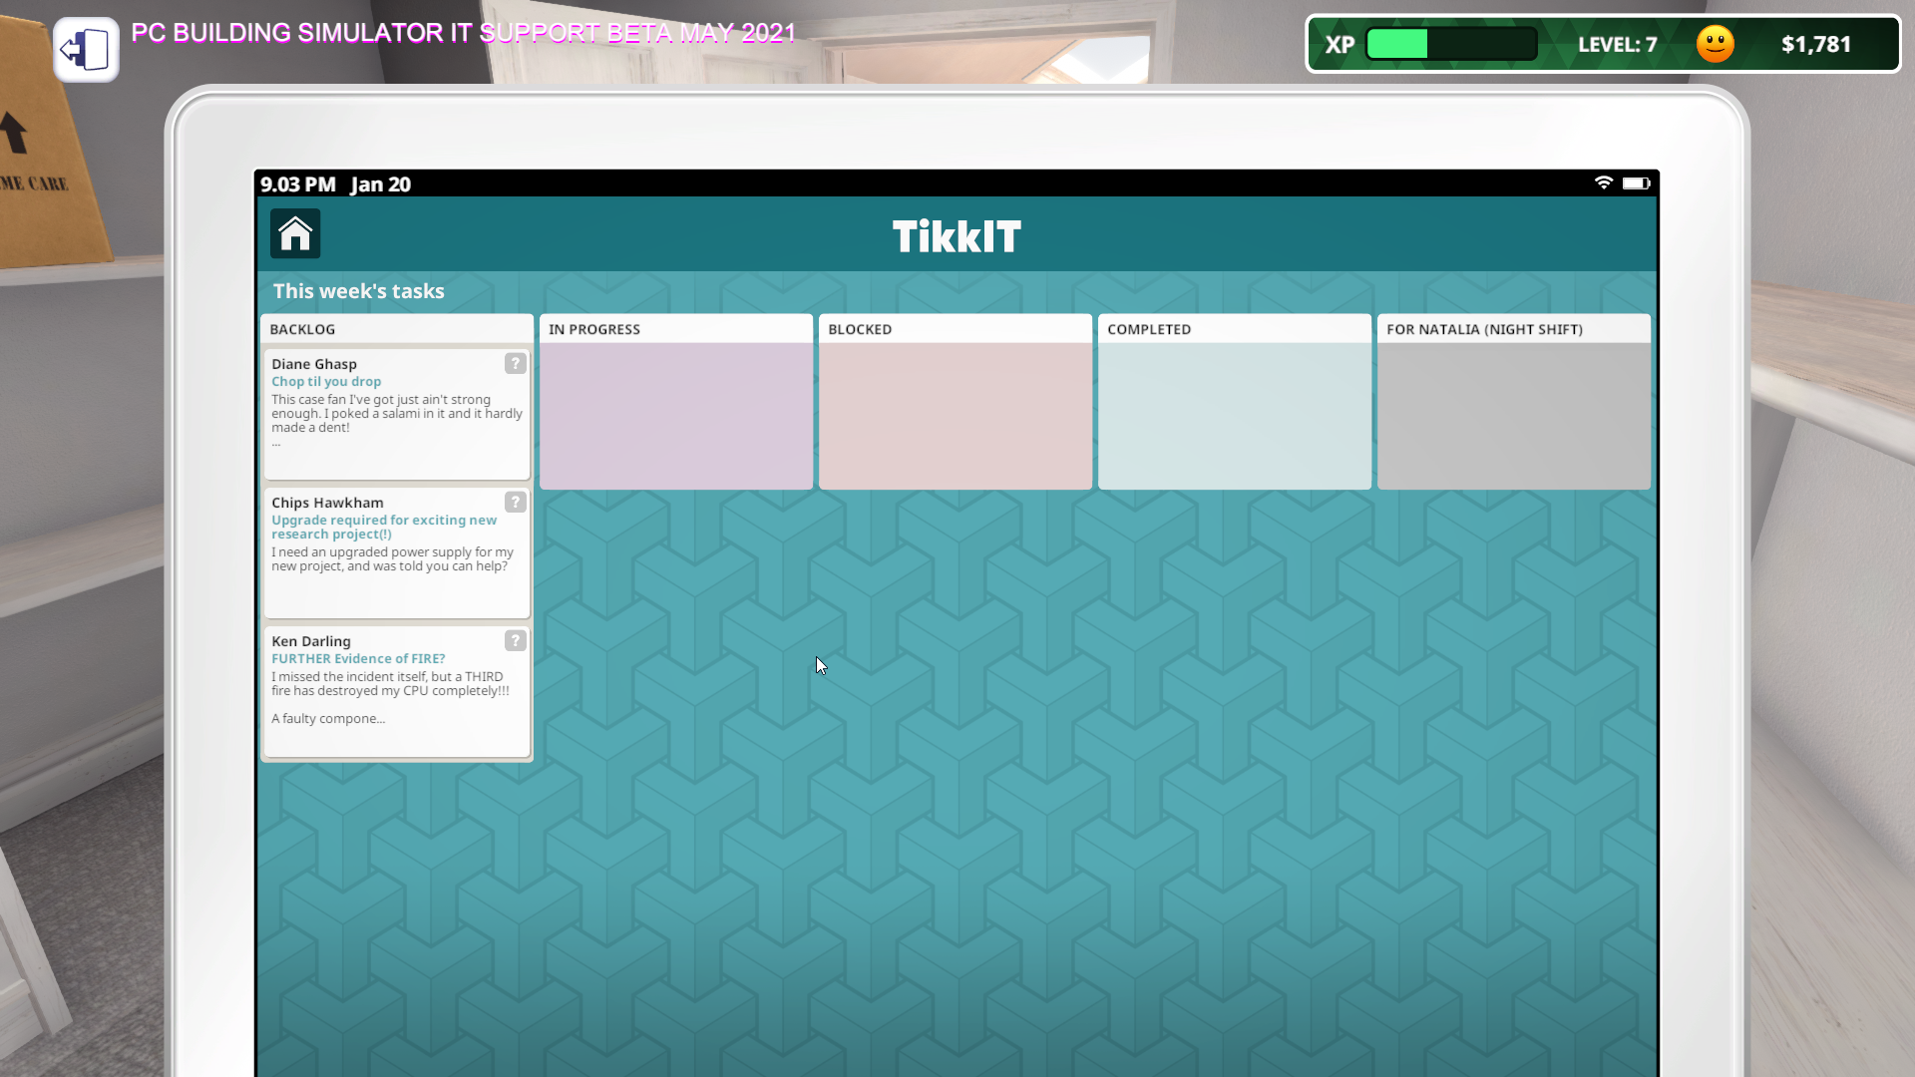Click the tablet battery icon
The height and width of the screenshot is (1077, 1915).
pyautogui.click(x=1636, y=183)
